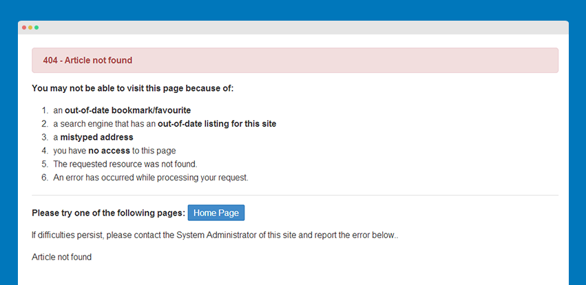Image resolution: width=586 pixels, height=285 pixels.
Task: Click "out-of-date listing for this site" text
Action: [217, 124]
